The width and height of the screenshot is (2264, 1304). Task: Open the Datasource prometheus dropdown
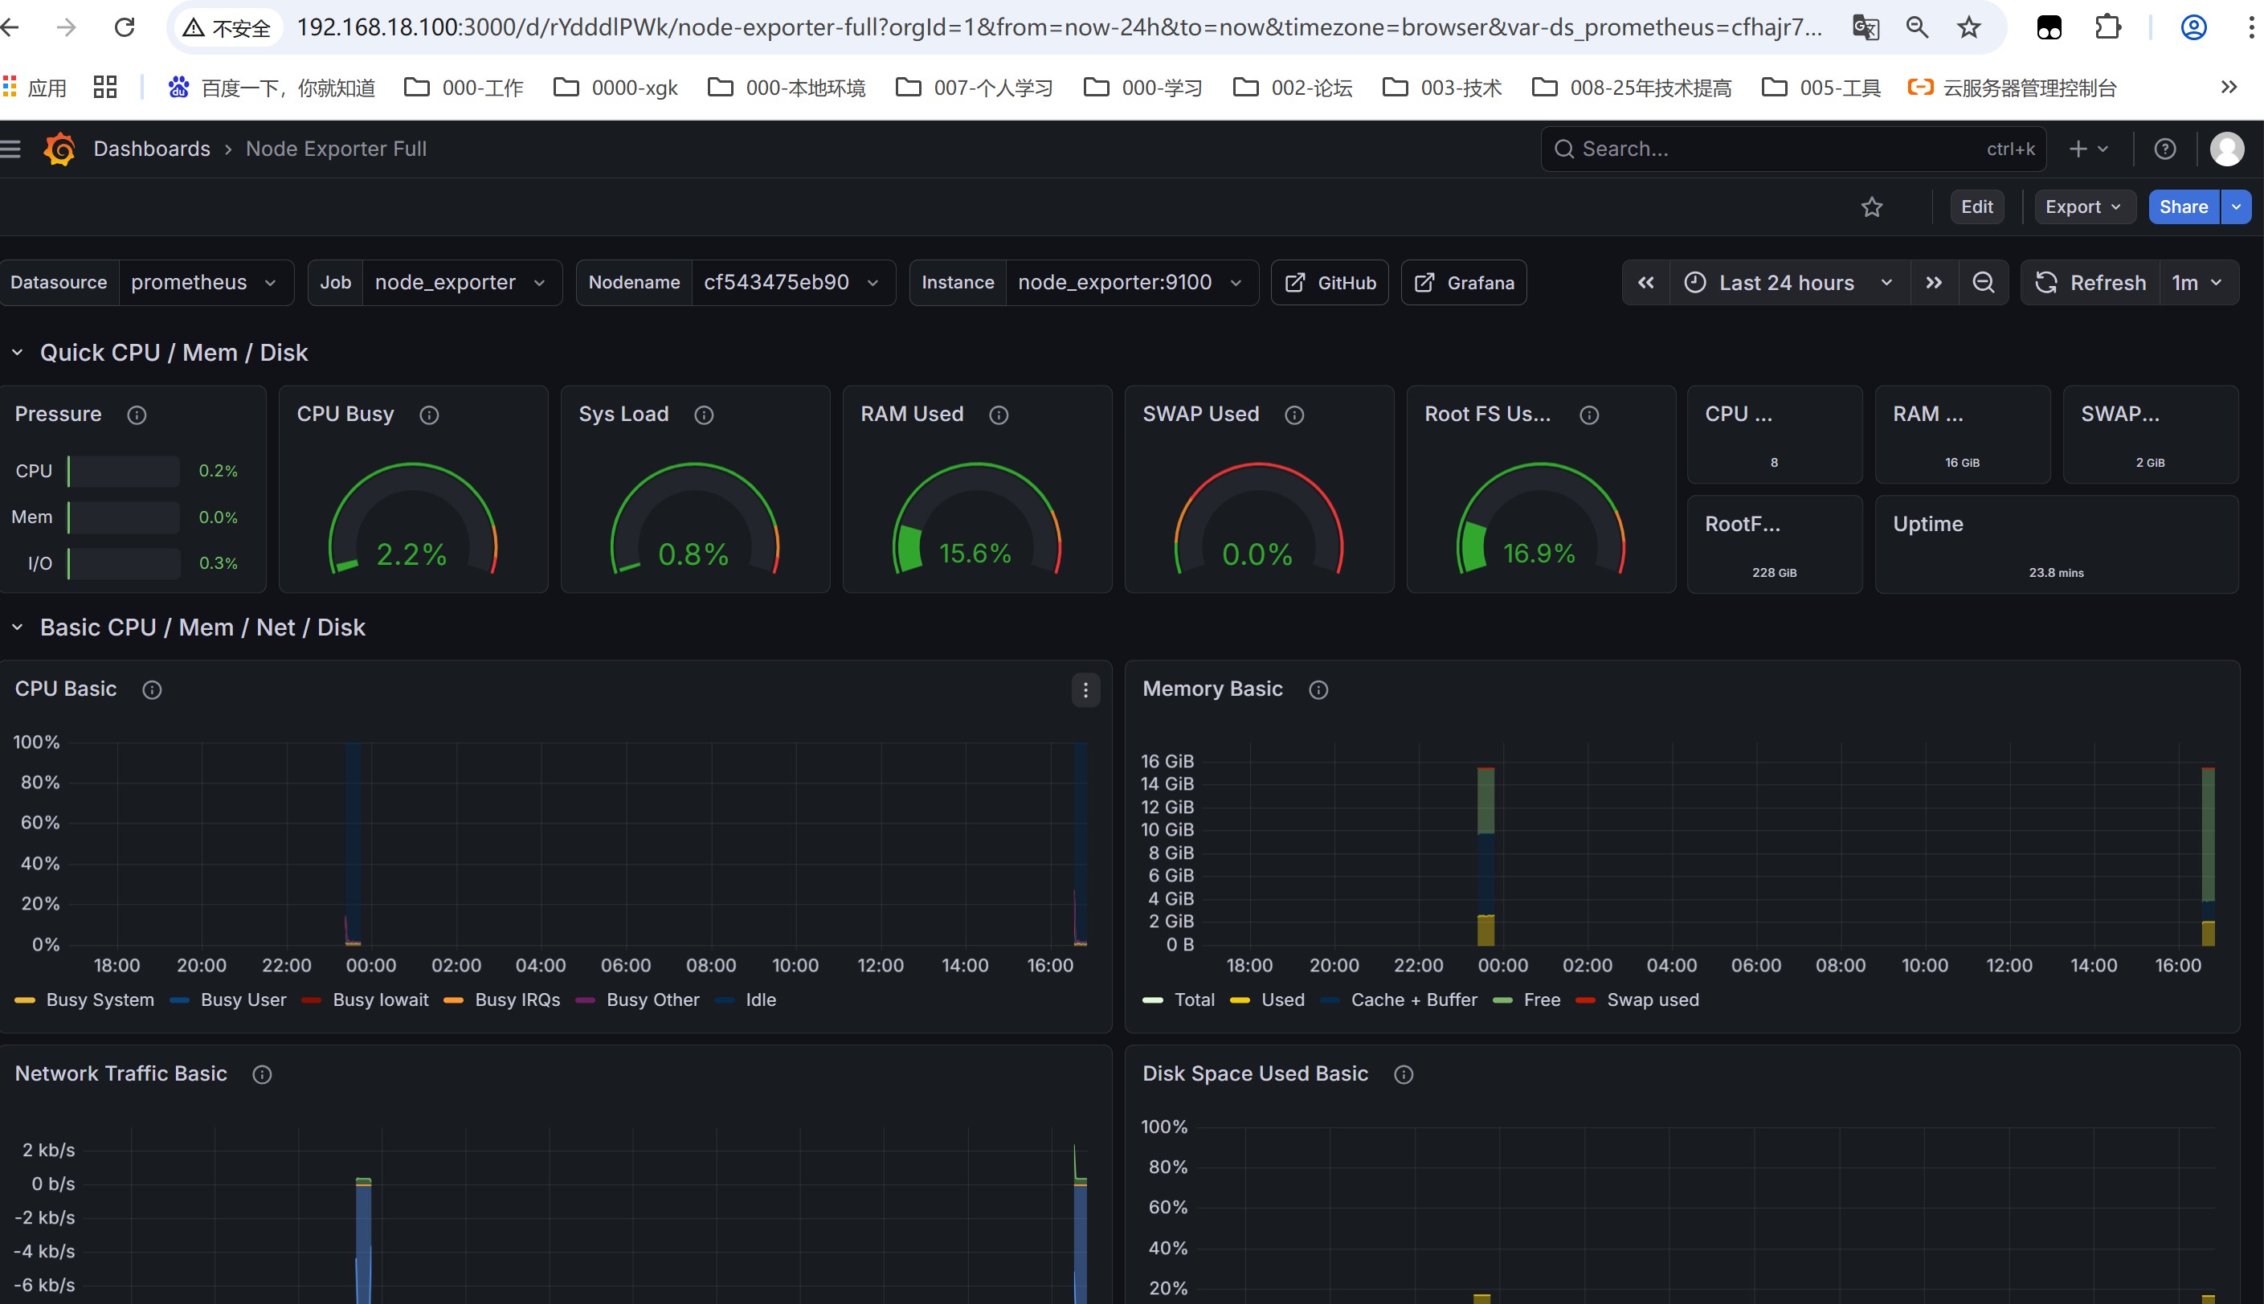(204, 283)
